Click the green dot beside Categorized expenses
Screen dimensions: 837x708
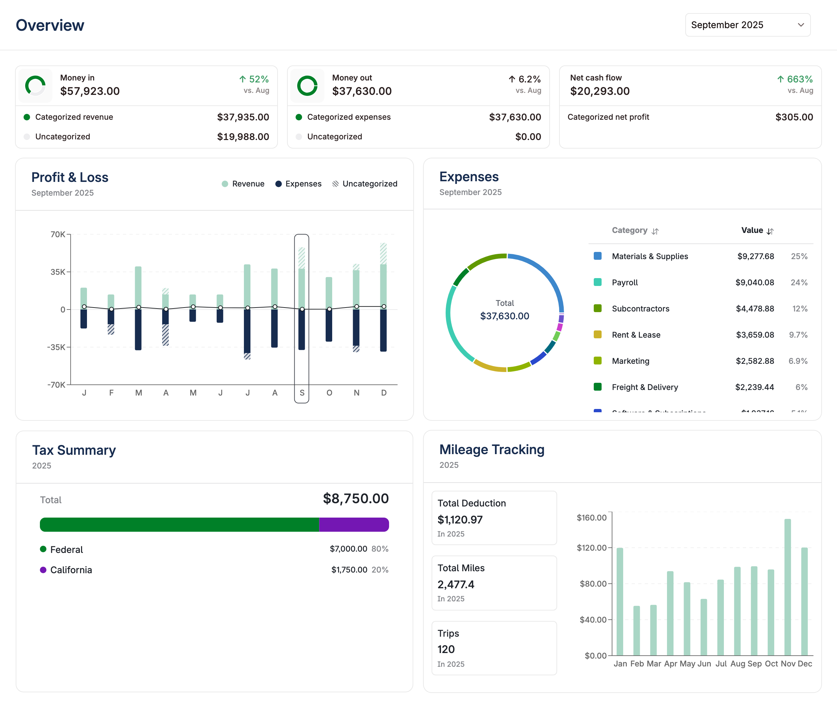pos(299,117)
